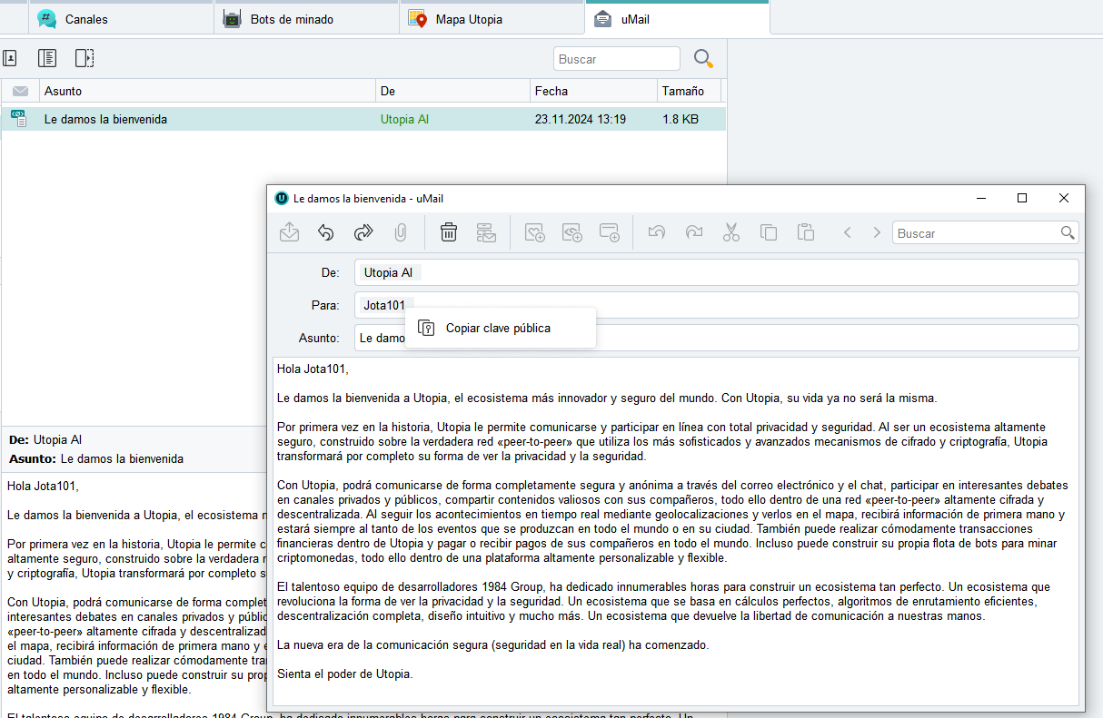
Task: Sort messages by Tamaño column
Action: coord(689,91)
